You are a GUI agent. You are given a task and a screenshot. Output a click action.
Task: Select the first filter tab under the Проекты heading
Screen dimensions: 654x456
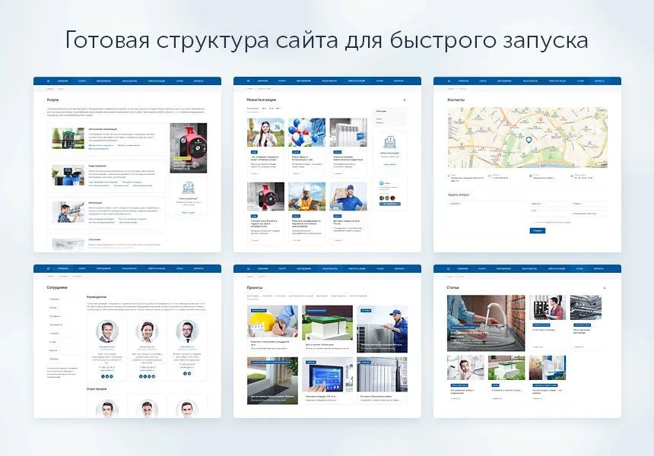tap(252, 296)
